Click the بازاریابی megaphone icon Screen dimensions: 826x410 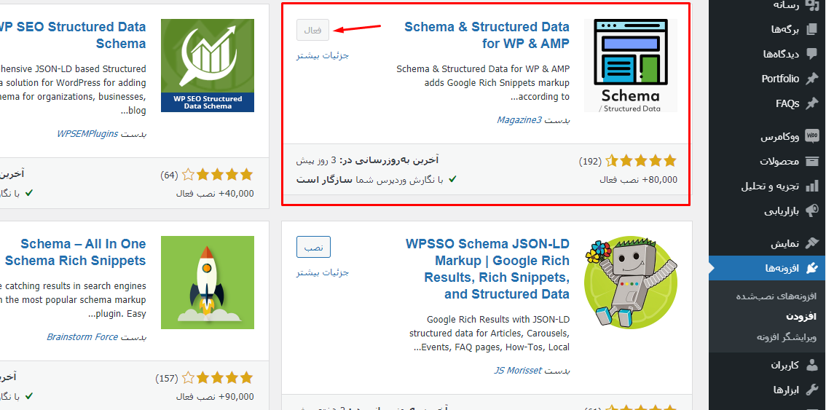point(811,210)
